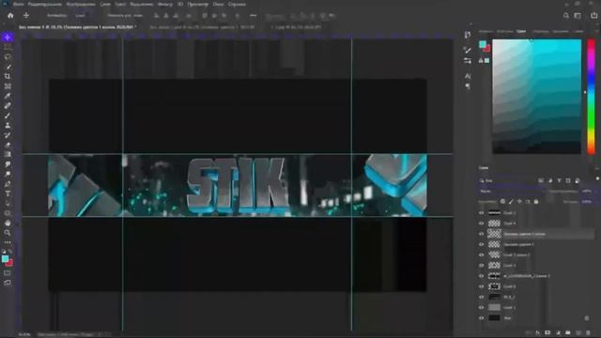Screen dimensions: 601x338
Task: Open the Layers panel options menu
Action: [597, 168]
